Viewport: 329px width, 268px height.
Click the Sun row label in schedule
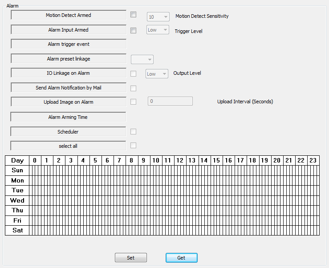[17, 171]
